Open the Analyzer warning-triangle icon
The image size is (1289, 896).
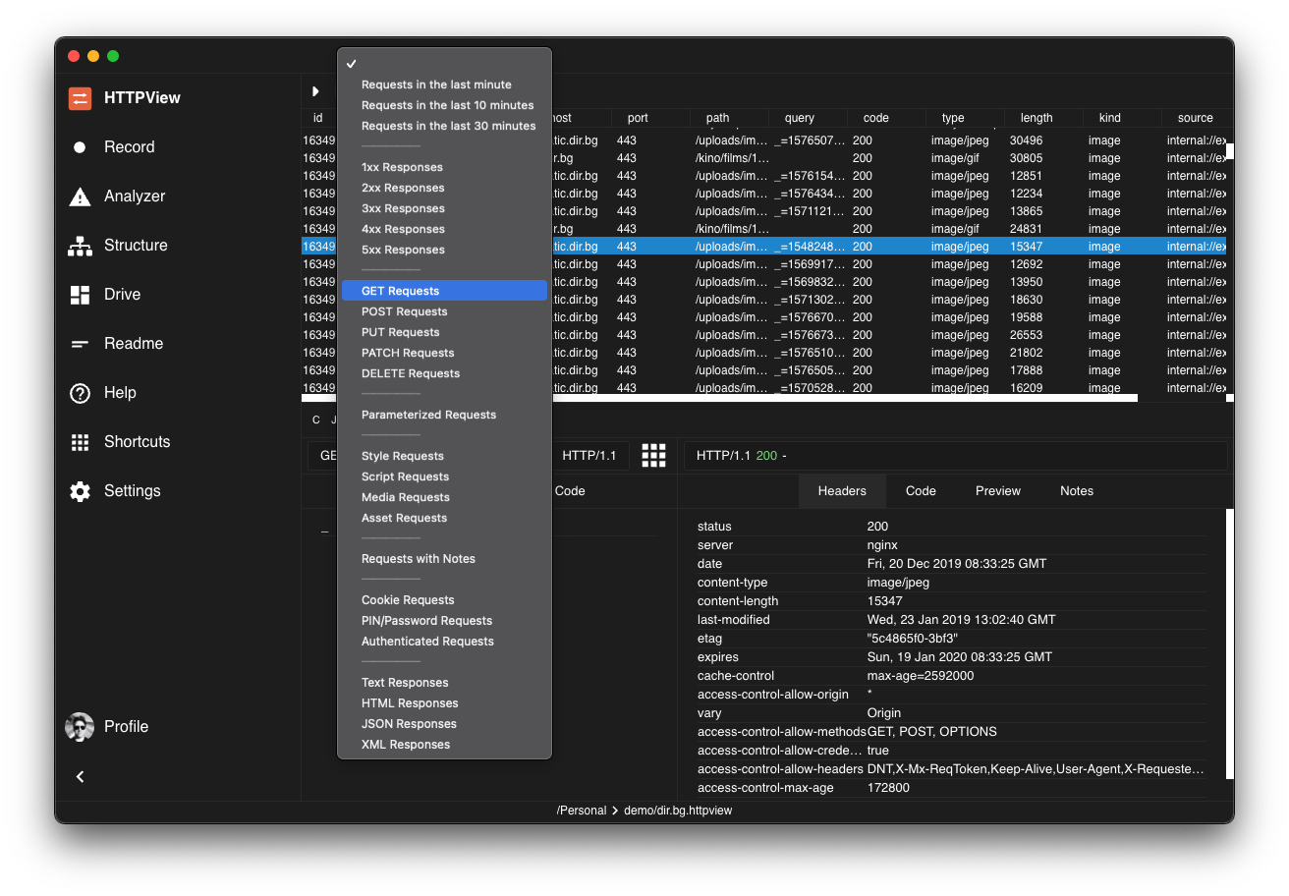pyautogui.click(x=80, y=196)
